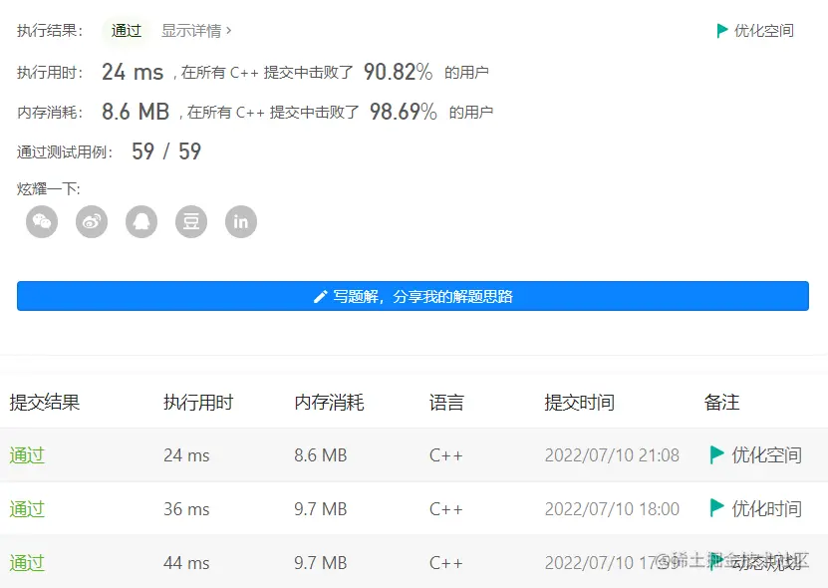Screen dimensions: 828x588
Task: Click C++ in the 24 ms row
Action: 446,455
